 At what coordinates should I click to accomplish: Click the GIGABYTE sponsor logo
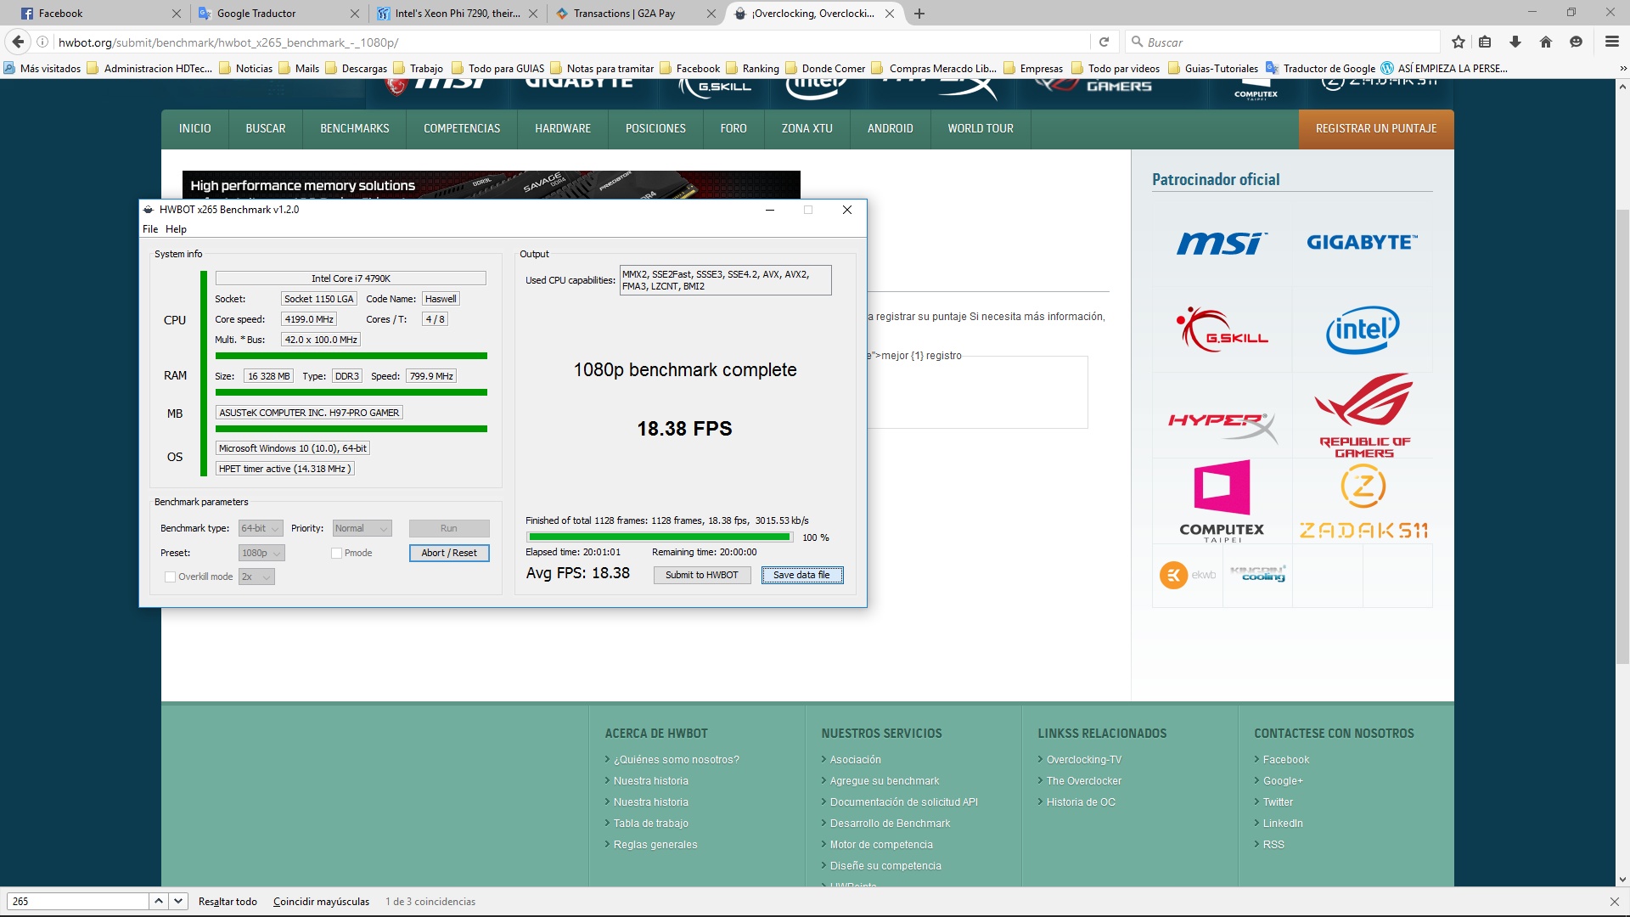(x=1362, y=243)
